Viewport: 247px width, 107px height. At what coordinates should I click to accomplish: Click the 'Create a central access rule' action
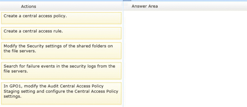pyautogui.click(x=61, y=33)
